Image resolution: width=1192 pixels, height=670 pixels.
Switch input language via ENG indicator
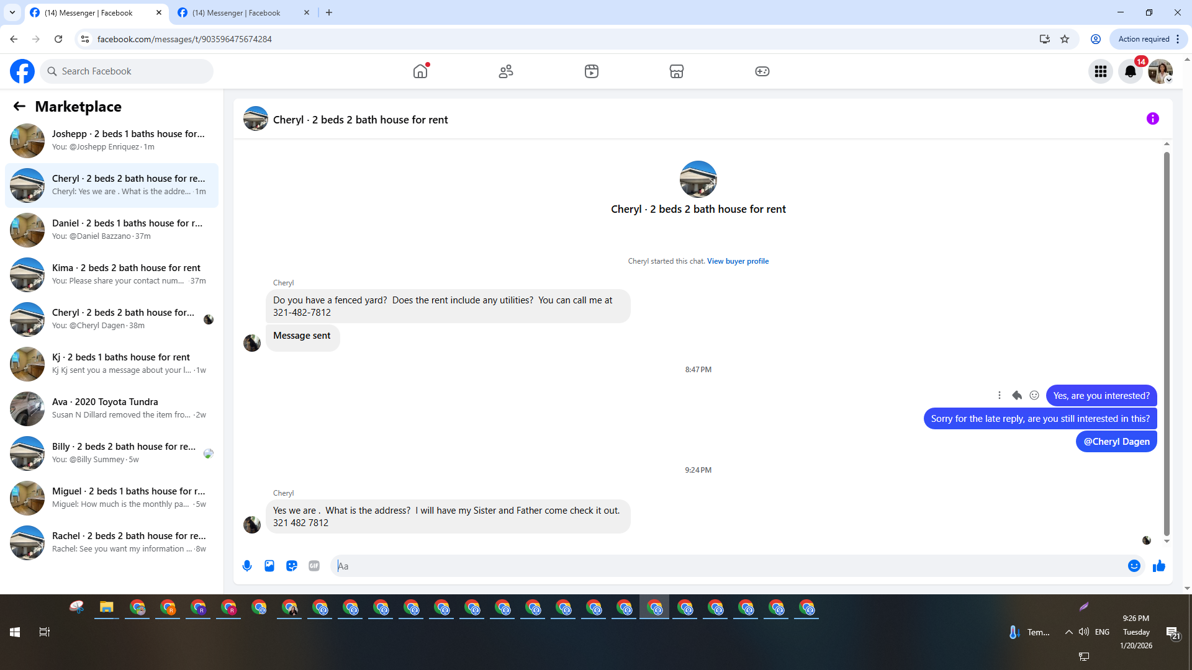1103,632
